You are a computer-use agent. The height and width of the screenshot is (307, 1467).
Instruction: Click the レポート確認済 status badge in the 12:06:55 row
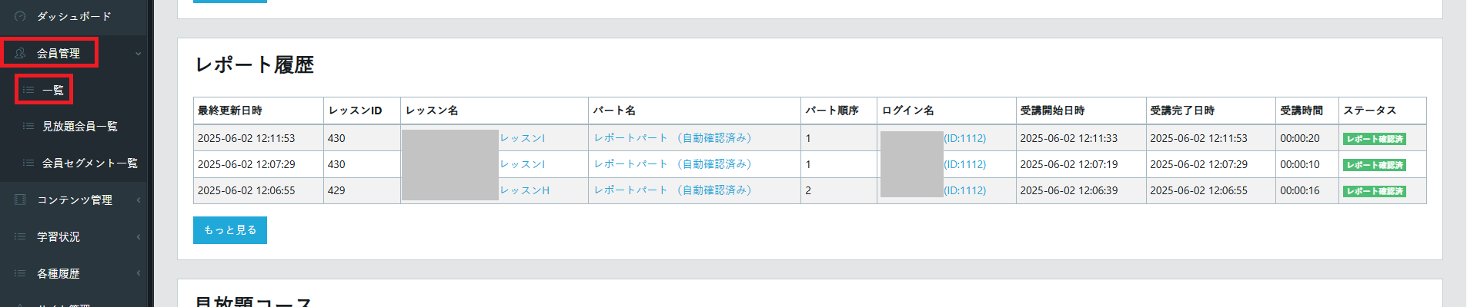pyautogui.click(x=1375, y=191)
